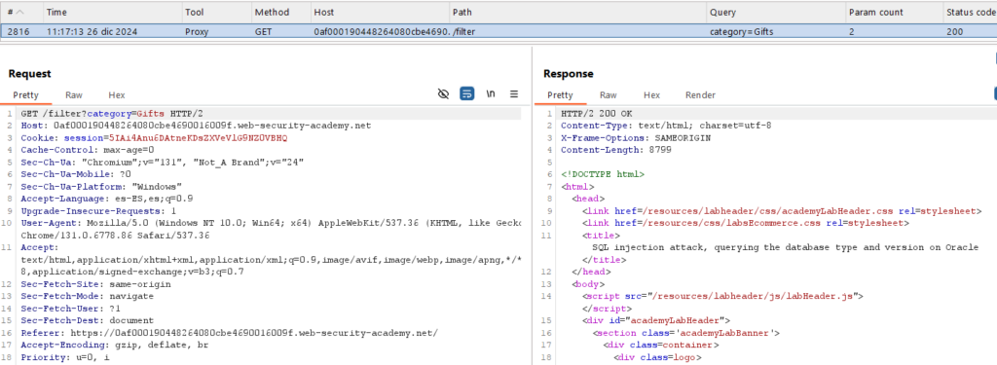Toggle show non-printable \n characters in Request
Viewport: 997px width, 365px height.
[491, 94]
